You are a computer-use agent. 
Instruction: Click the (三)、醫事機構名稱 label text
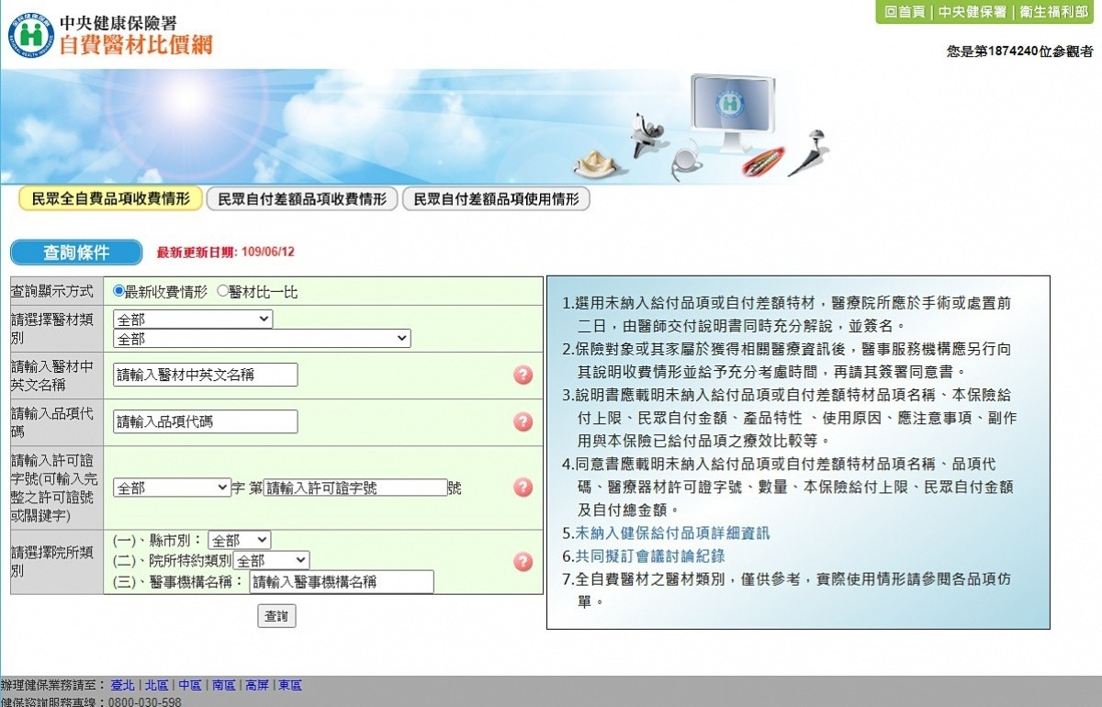178,581
